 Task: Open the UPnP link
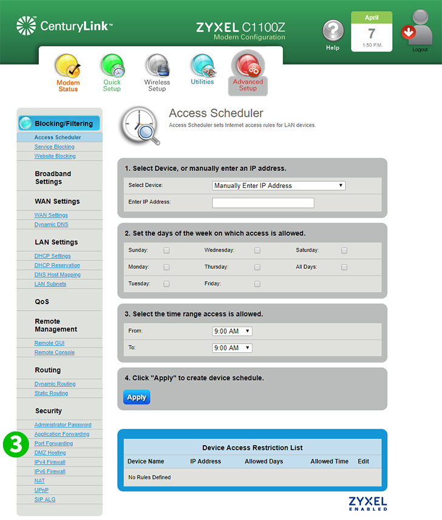pyautogui.click(x=41, y=490)
